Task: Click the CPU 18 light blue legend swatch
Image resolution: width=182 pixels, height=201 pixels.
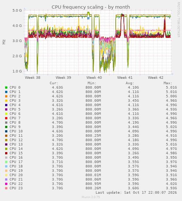Action: coord(6,166)
